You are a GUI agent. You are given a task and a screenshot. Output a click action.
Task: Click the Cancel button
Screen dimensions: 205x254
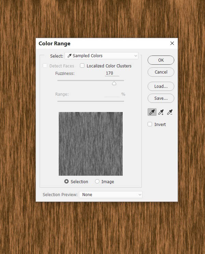tap(161, 72)
